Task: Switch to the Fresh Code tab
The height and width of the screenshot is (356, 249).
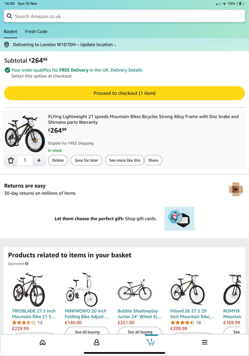Action: (x=36, y=32)
